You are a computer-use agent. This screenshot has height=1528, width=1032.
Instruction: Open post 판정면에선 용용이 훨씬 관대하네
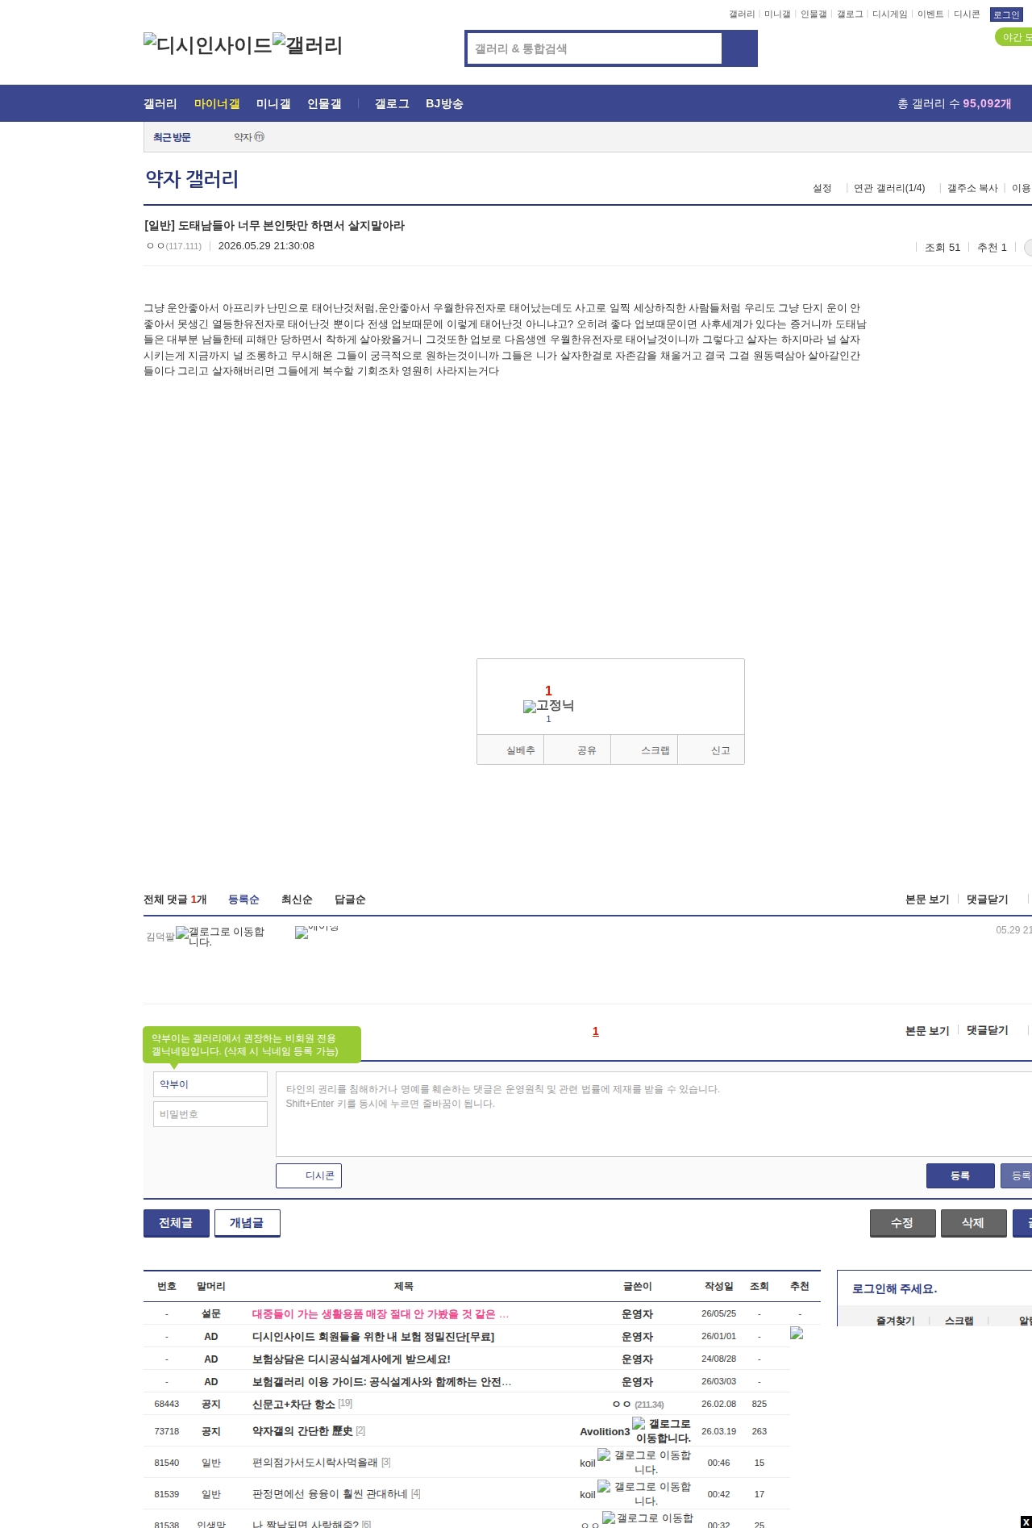pyautogui.click(x=330, y=1493)
